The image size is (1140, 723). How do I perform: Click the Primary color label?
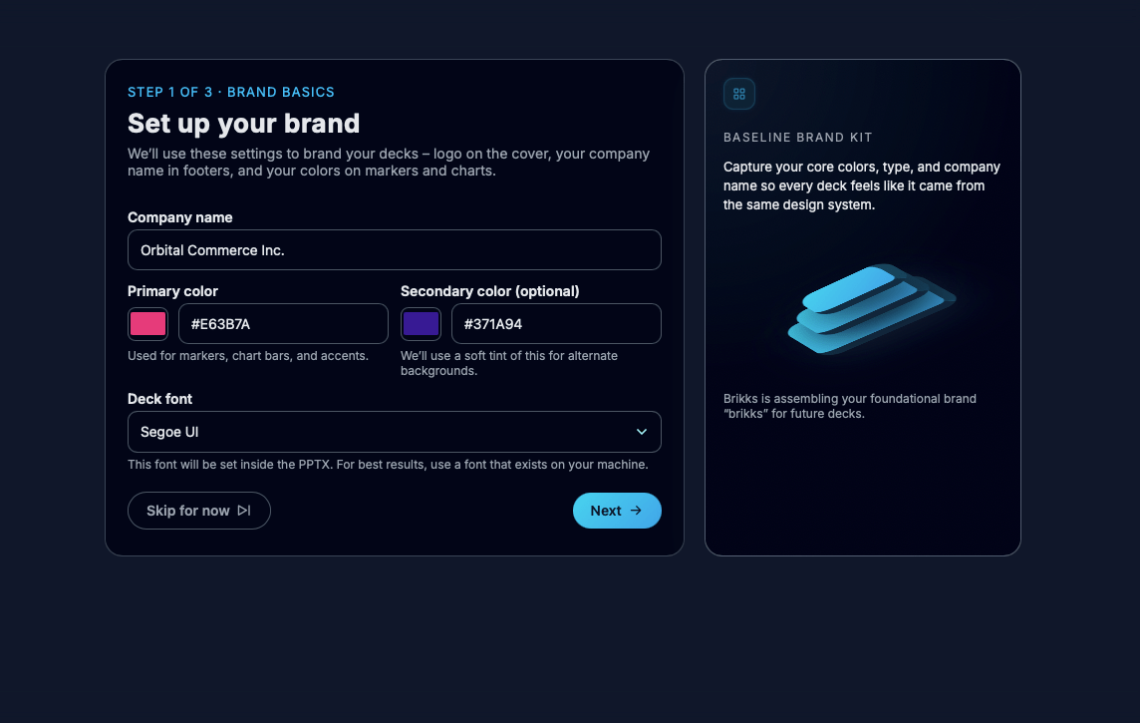tap(172, 291)
